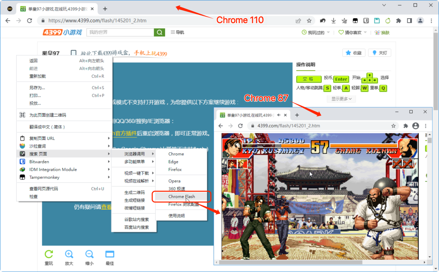Click the back arrow in Chrome 110 toolbar
This screenshot has height=272, width=439.
(x=8, y=21)
